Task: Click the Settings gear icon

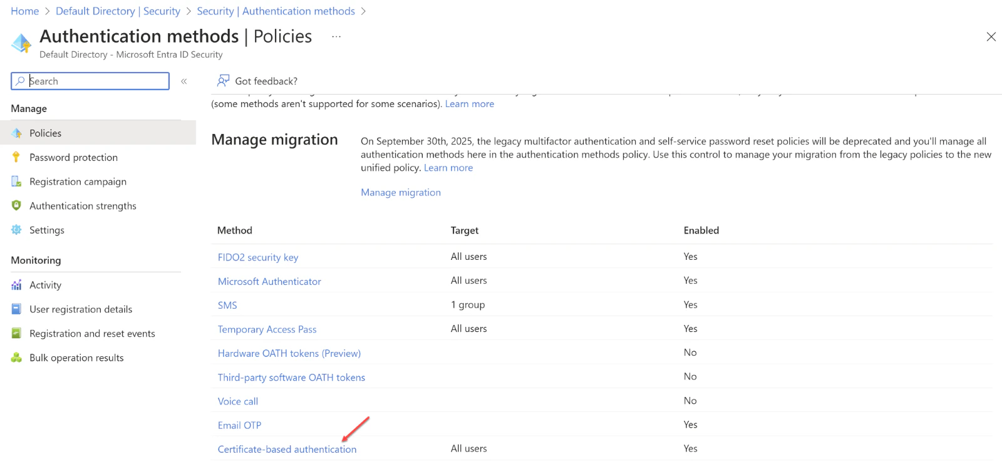Action: coord(16,230)
